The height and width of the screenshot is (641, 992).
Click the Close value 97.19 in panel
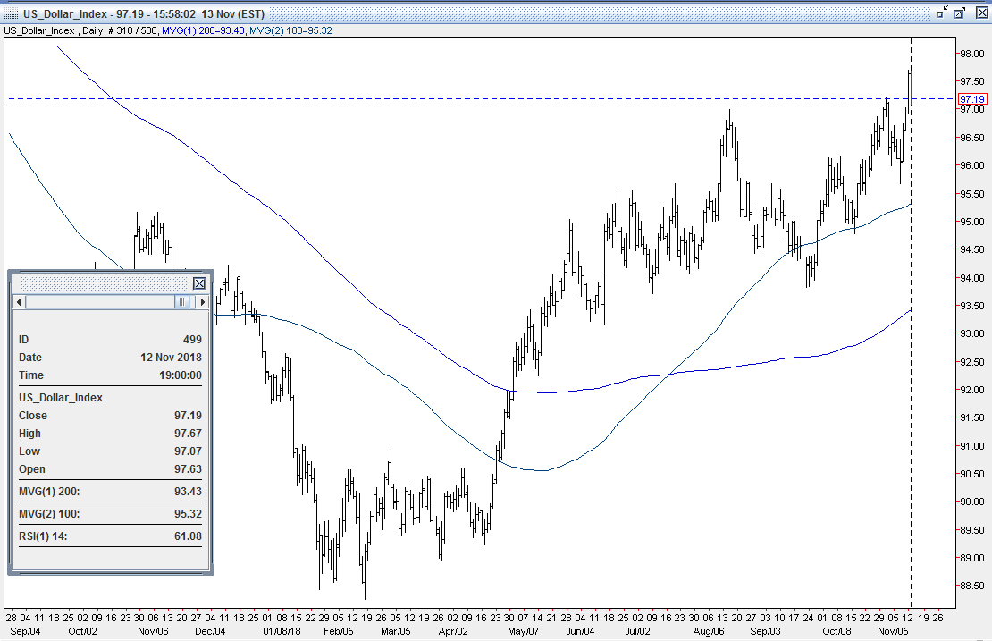point(188,416)
